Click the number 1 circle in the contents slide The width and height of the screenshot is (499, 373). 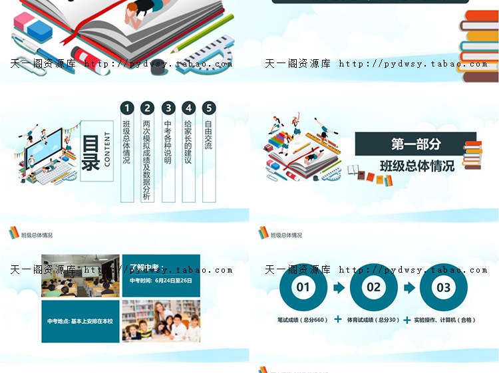127,108
